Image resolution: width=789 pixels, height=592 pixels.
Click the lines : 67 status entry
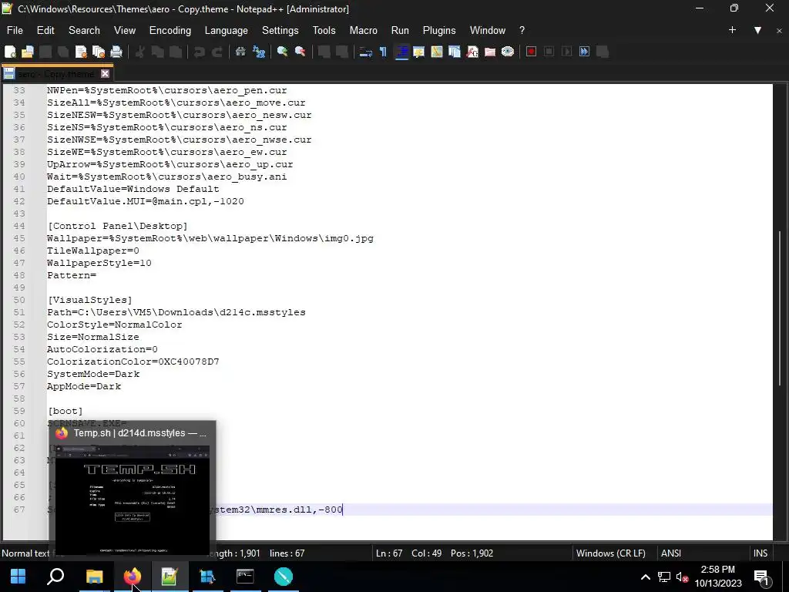coord(287,553)
